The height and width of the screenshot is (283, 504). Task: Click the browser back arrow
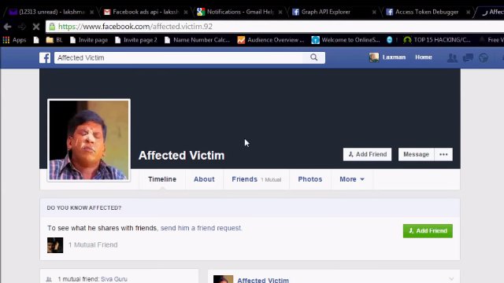point(7,27)
